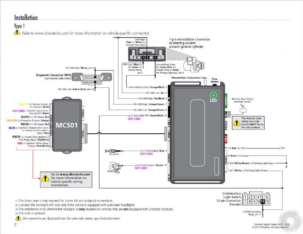This screenshot has width=303, height=234.
Task: Click the 'Immobilizer Data: Orange/Black: 3' label
Action: (148, 87)
